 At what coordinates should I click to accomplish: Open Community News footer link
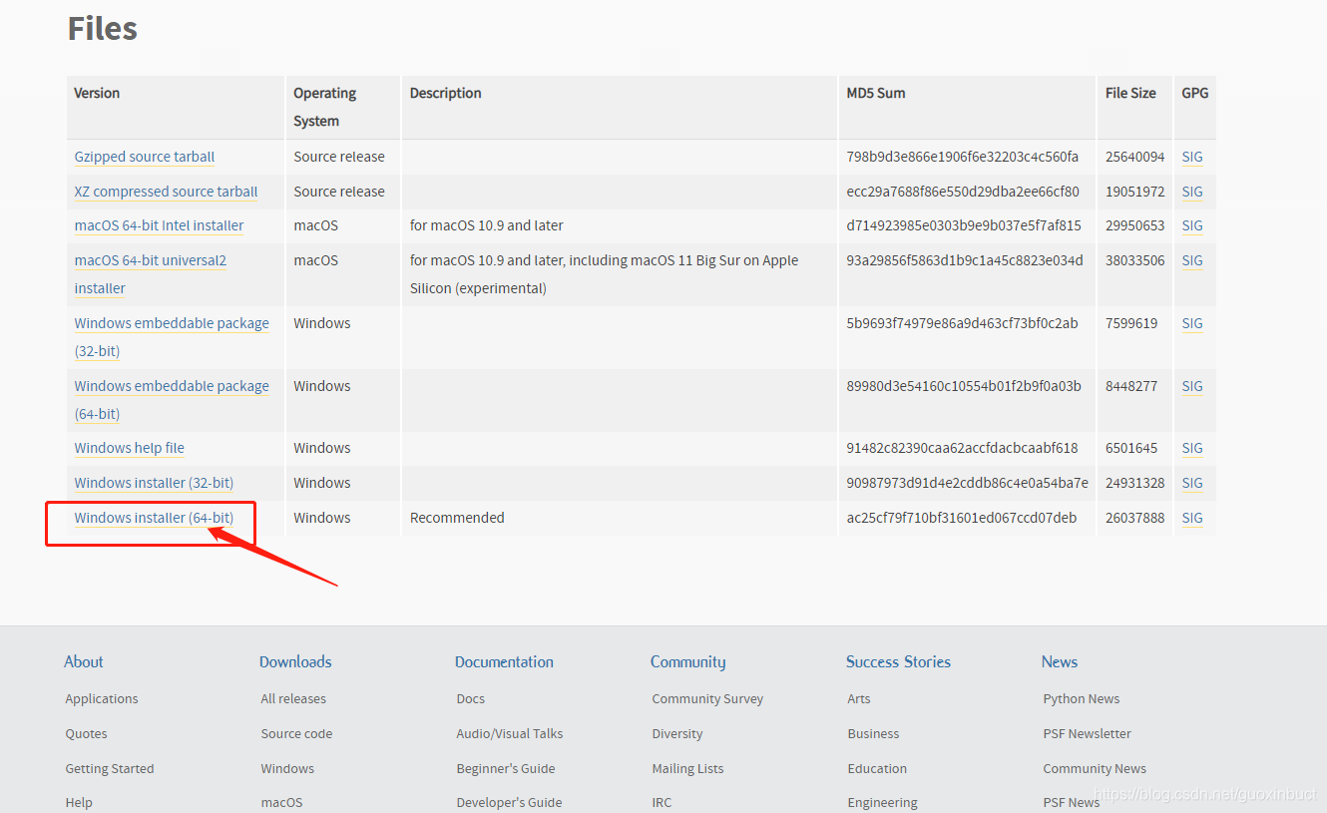1095,768
